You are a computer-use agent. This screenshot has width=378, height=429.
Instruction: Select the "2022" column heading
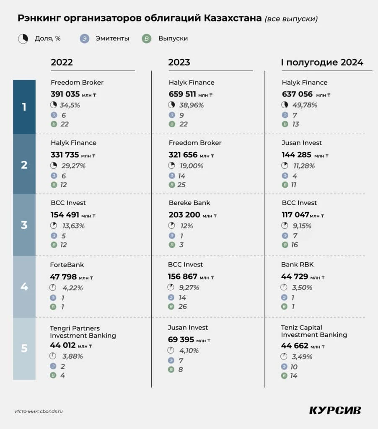[62, 62]
